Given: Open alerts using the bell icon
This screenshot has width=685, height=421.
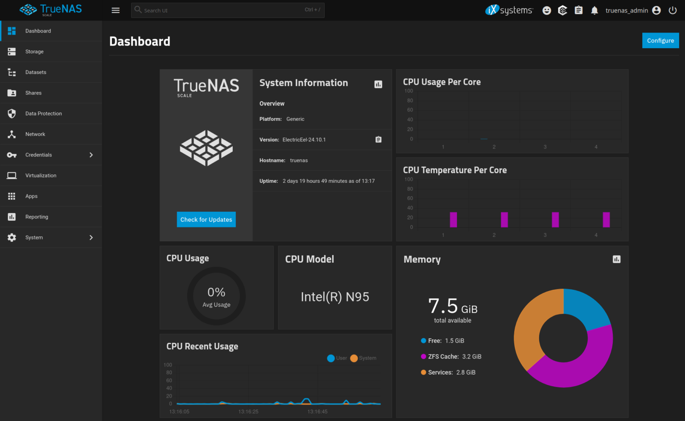Looking at the screenshot, I should [594, 10].
